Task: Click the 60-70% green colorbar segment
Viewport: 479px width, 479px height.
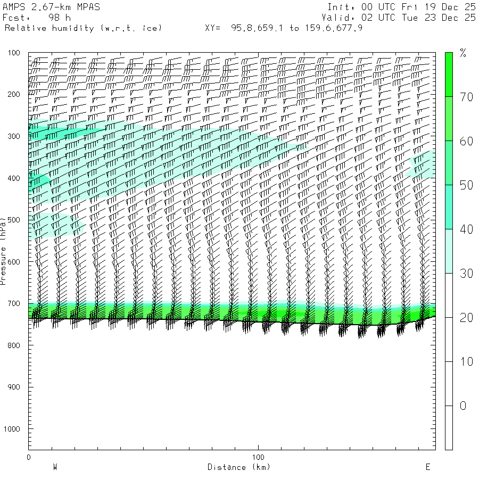Action: tap(449, 119)
